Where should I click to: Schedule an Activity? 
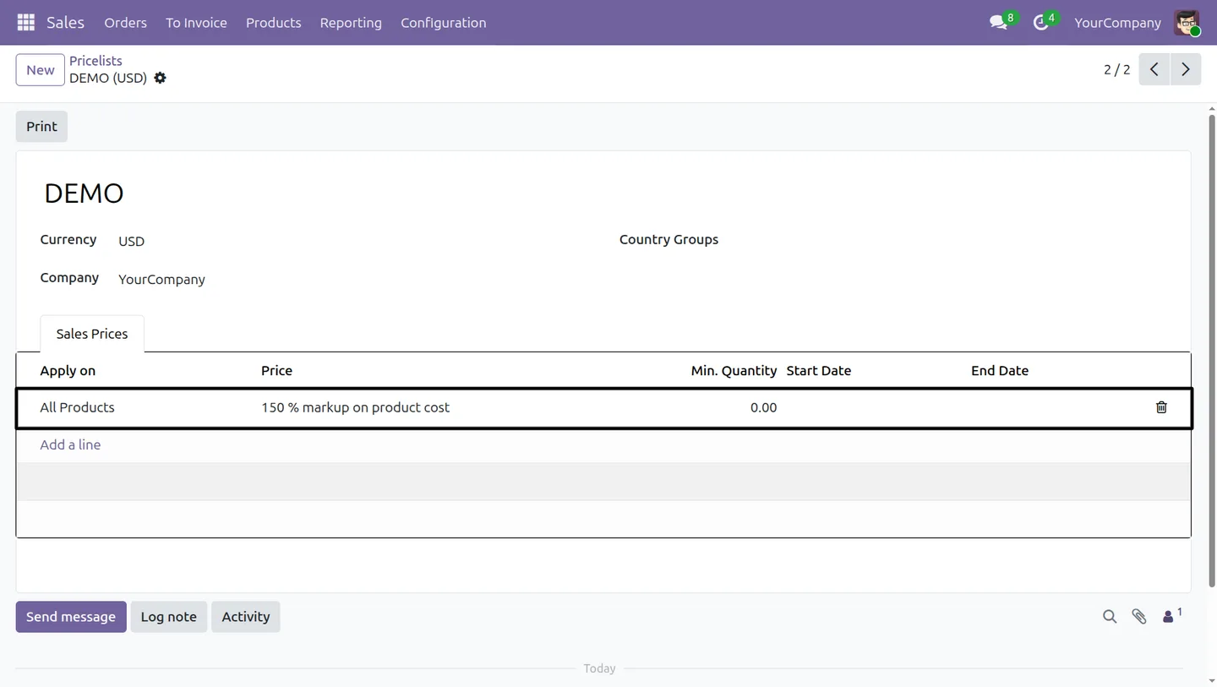click(x=246, y=617)
